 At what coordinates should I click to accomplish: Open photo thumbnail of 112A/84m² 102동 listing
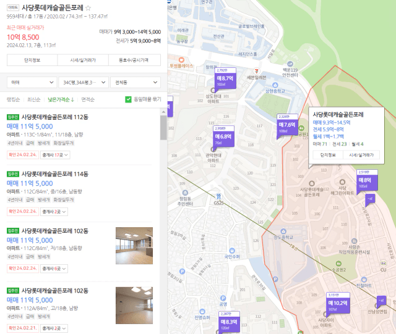click(x=134, y=306)
